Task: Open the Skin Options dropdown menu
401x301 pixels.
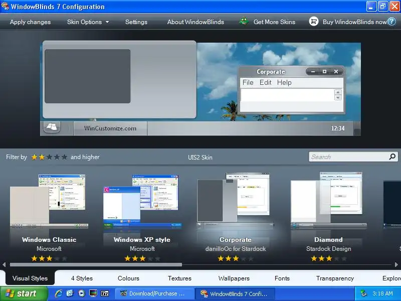Action: 88,22
